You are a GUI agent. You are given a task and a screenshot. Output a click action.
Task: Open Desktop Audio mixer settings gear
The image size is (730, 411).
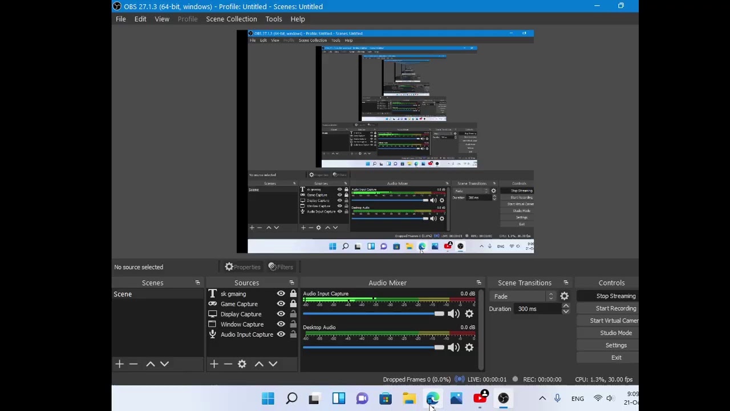tap(469, 347)
